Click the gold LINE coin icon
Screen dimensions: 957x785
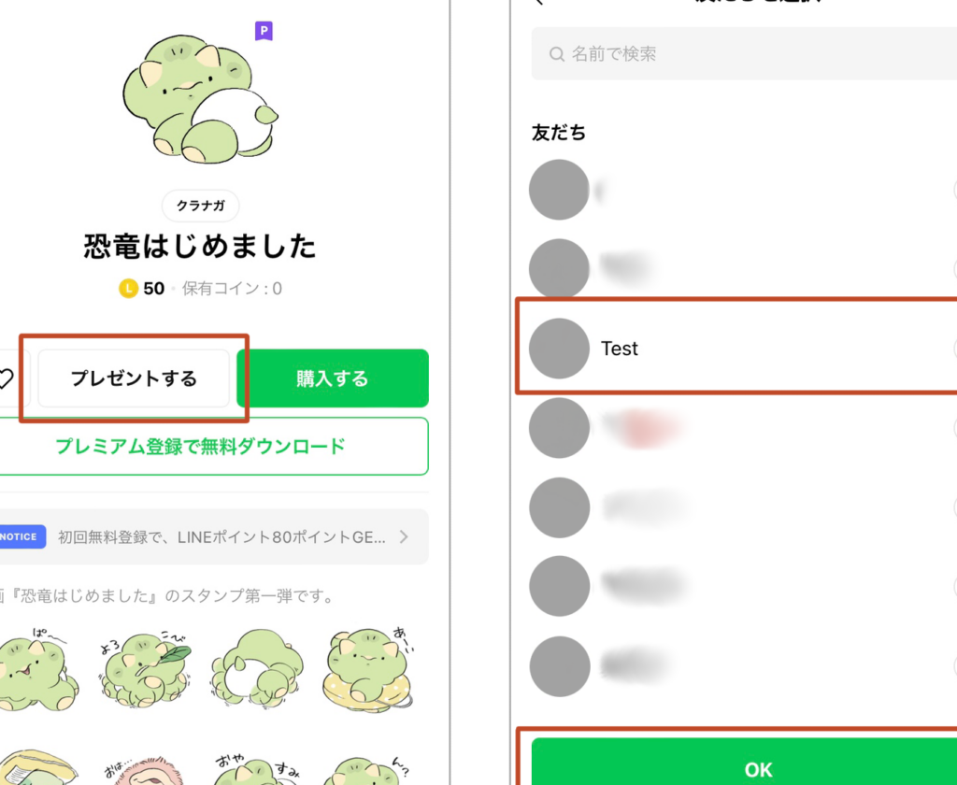128,288
